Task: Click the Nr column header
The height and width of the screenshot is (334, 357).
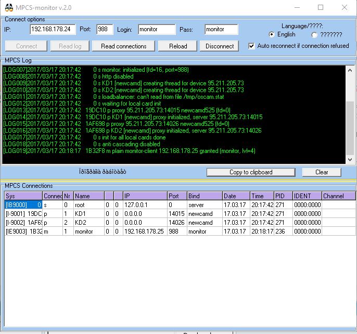Action: pyautogui.click(x=68, y=196)
